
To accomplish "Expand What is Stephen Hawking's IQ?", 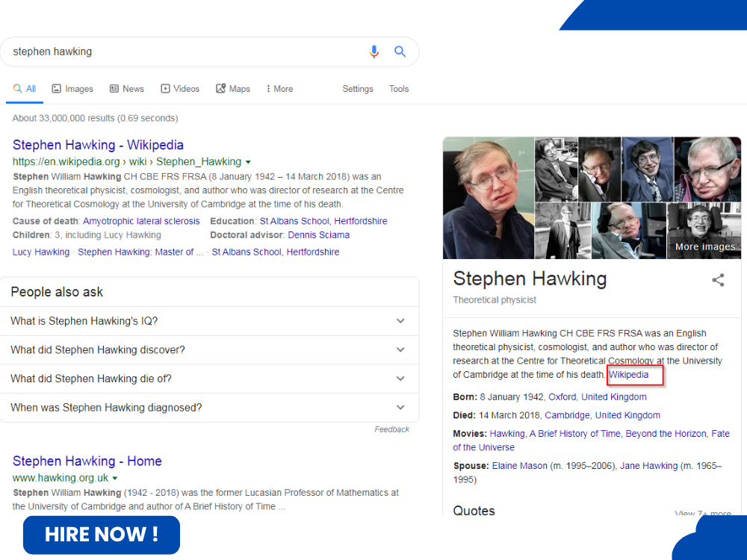I will click(210, 321).
